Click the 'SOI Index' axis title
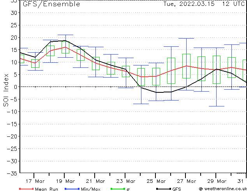Image resolution: width=247 pixels, height=191 pixels. point(6,90)
